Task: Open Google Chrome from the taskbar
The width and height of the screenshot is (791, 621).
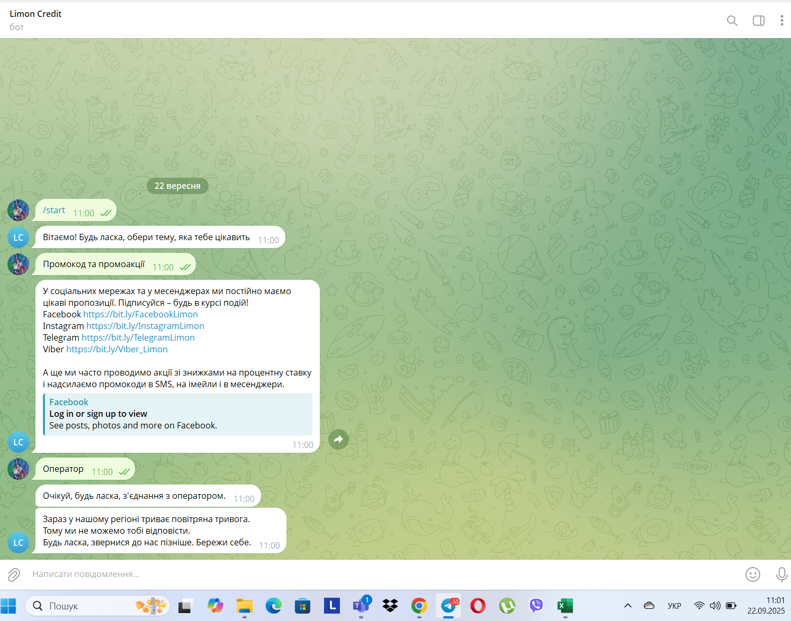Action: [x=419, y=606]
